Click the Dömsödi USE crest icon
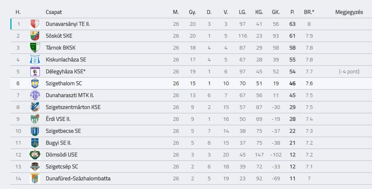The width and height of the screenshot is (372, 189). pos(35,155)
